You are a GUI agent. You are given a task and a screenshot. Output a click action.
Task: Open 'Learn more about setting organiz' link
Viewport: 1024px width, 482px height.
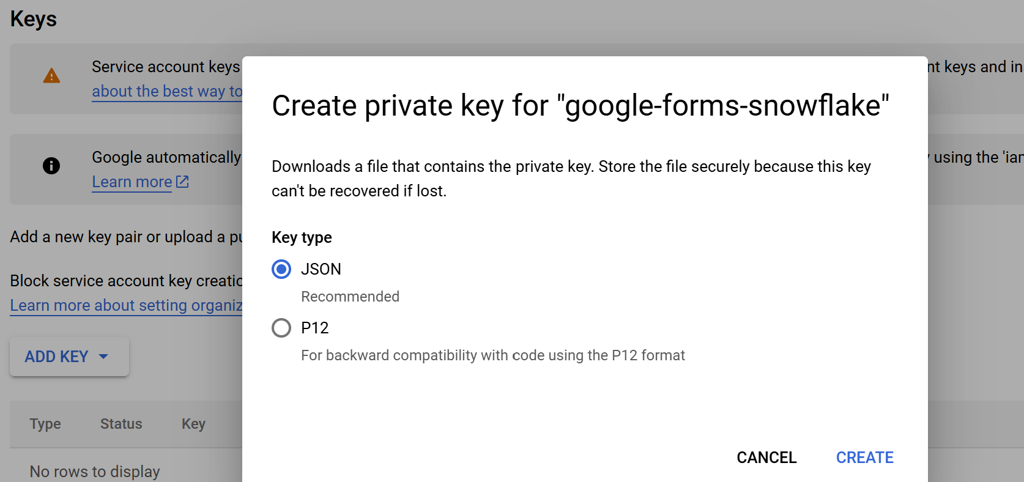tap(126, 305)
